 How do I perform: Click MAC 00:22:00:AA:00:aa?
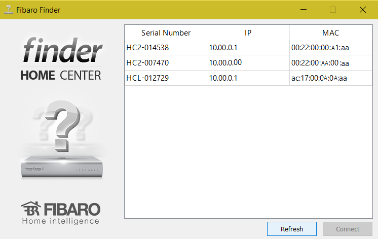[x=320, y=63]
